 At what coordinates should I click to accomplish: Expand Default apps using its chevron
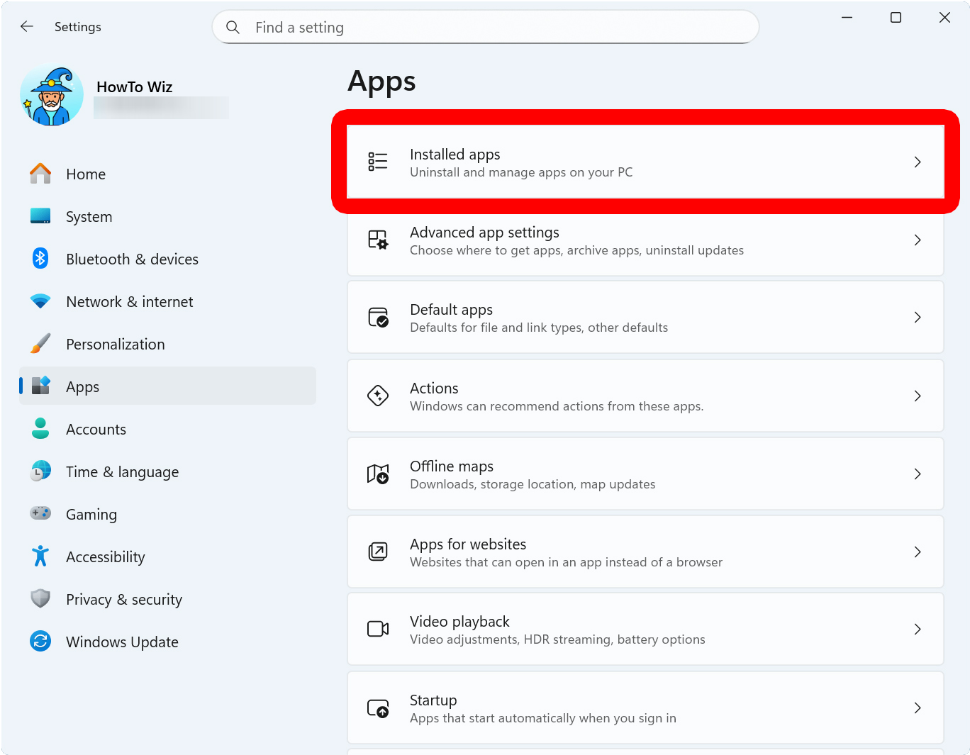(917, 318)
